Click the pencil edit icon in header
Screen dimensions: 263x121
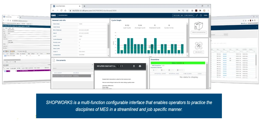point(197,15)
